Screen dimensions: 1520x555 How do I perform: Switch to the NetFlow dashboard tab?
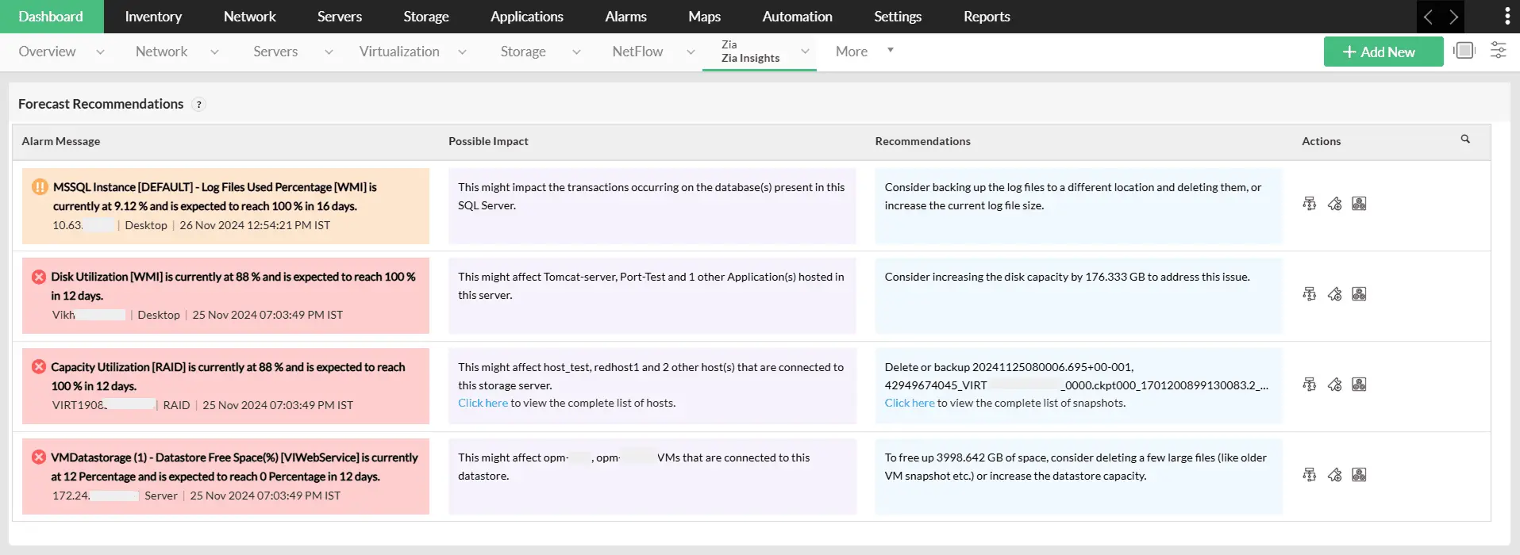coord(637,52)
